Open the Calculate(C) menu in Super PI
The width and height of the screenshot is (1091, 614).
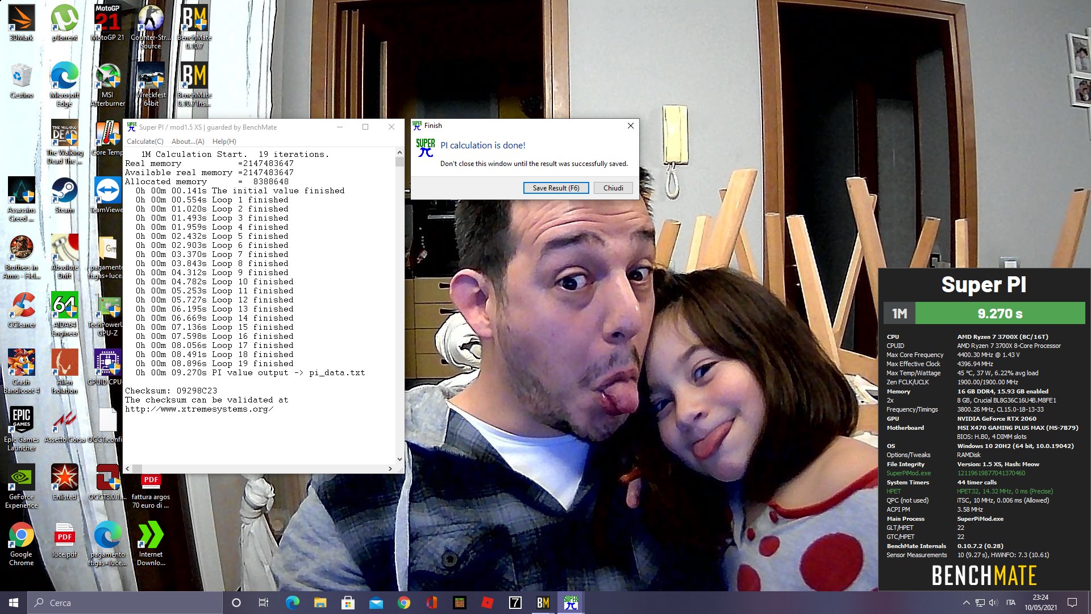coord(145,142)
